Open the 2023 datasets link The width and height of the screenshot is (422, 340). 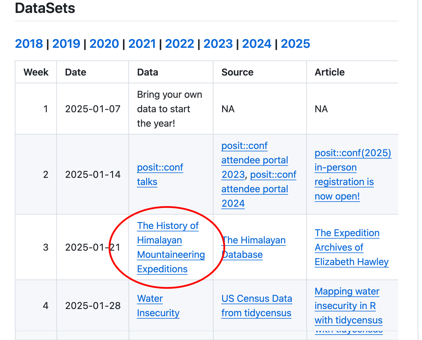[218, 44]
